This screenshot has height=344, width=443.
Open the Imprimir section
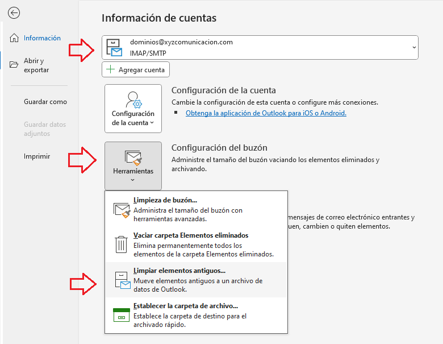(37, 156)
